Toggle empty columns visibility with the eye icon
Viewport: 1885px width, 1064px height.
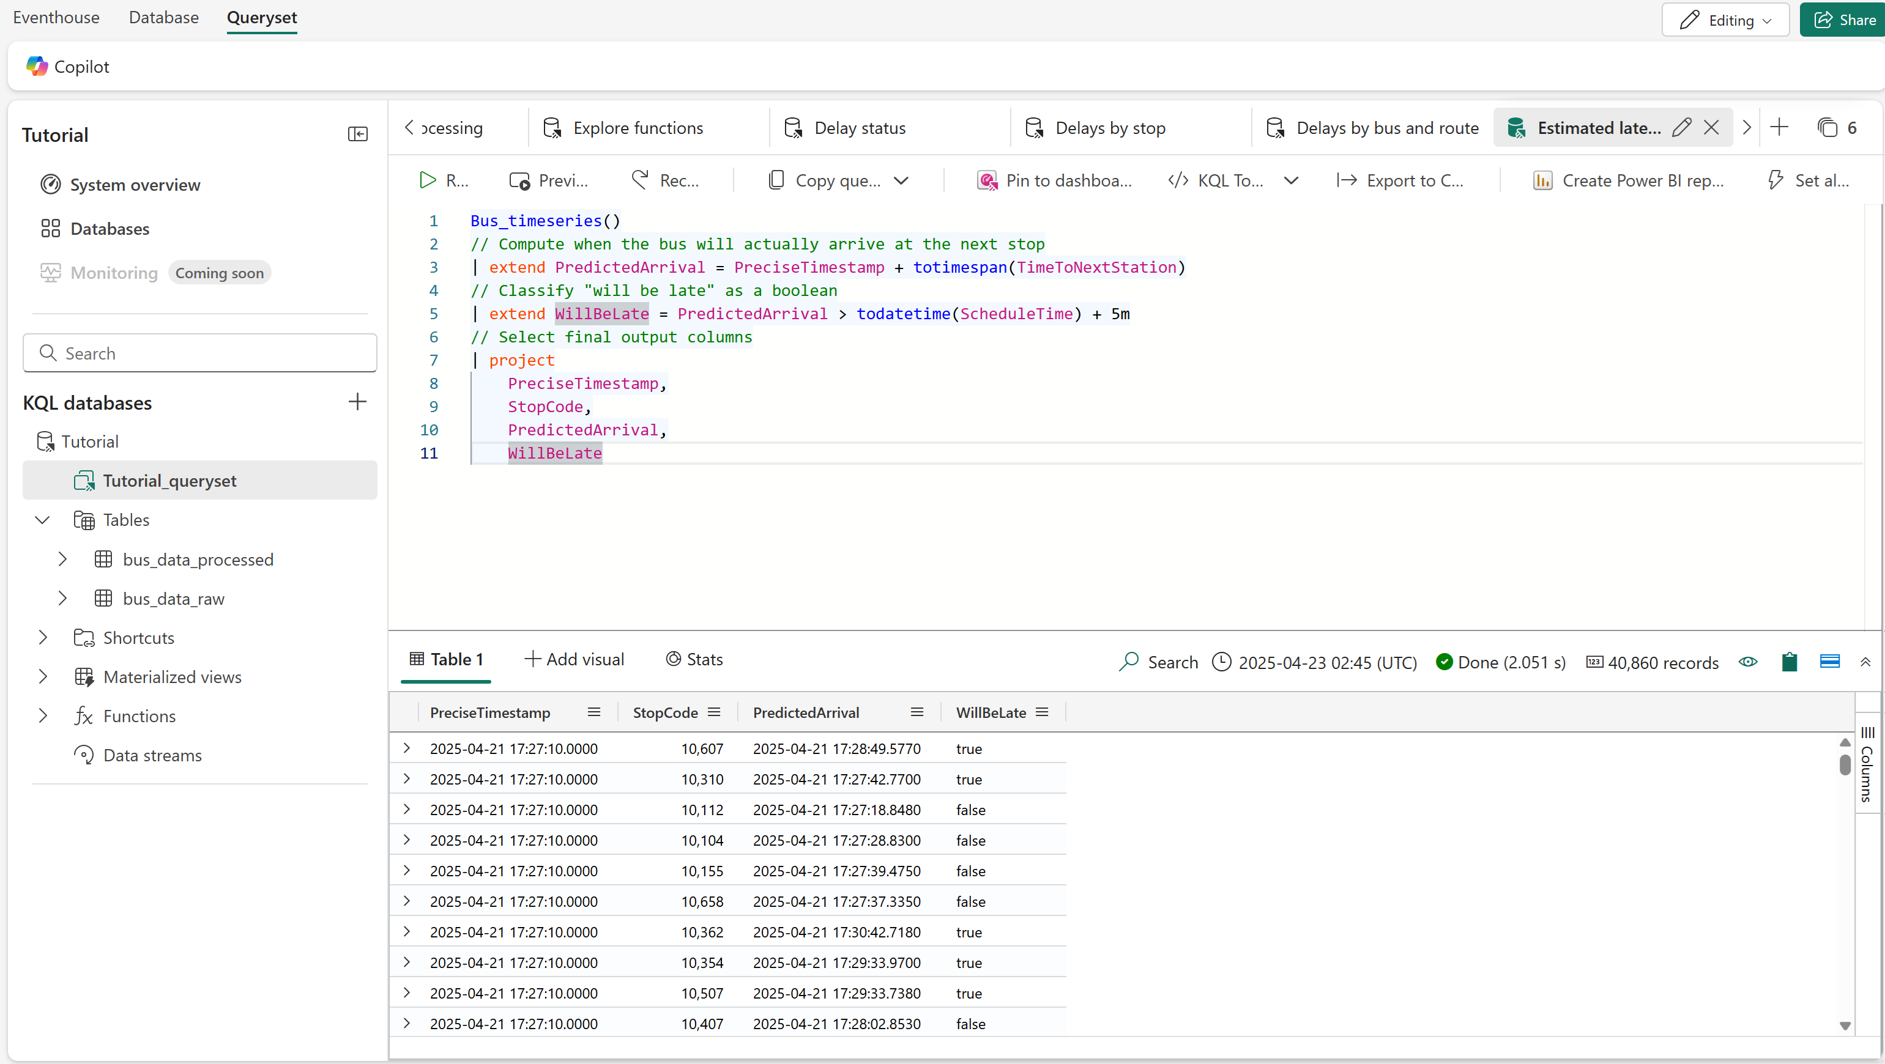pos(1748,662)
